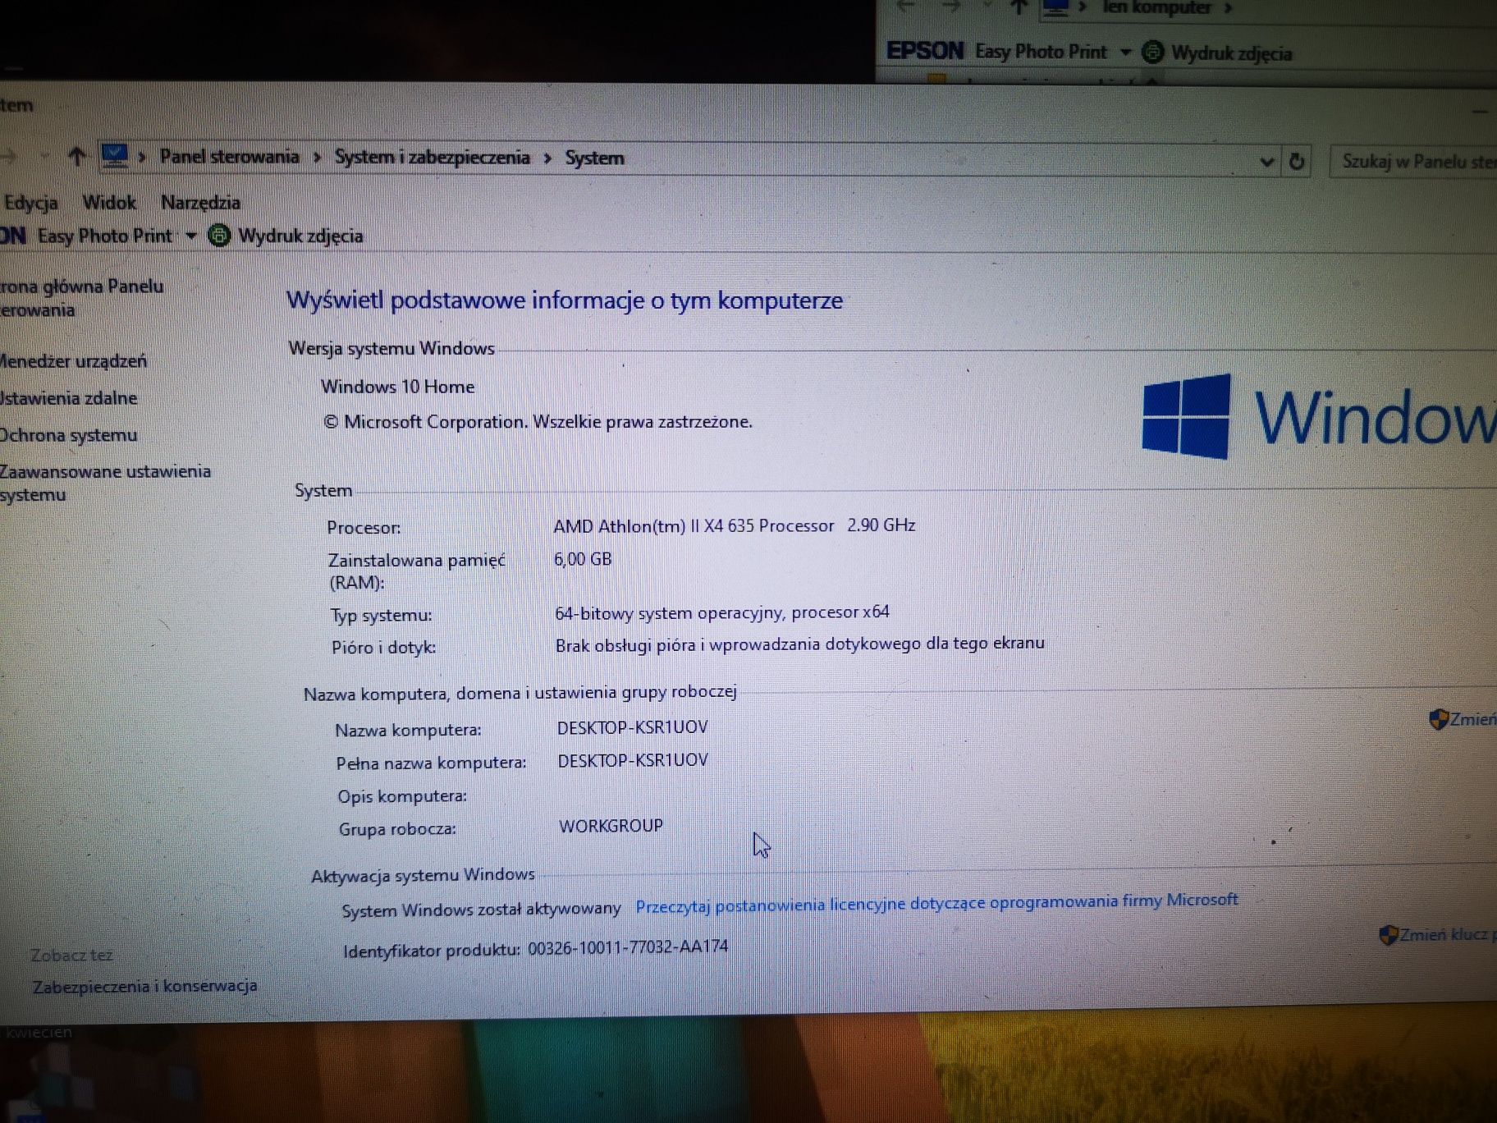
Task: Select Windows 10 Home edition text
Action: tap(398, 387)
